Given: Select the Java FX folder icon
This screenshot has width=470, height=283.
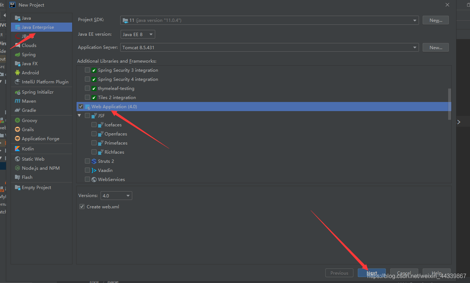Looking at the screenshot, I should (17, 64).
